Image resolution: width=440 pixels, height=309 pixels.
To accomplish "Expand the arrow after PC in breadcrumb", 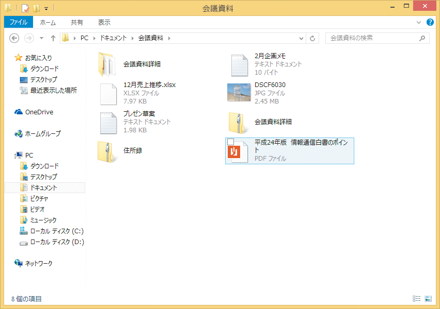I will point(95,38).
